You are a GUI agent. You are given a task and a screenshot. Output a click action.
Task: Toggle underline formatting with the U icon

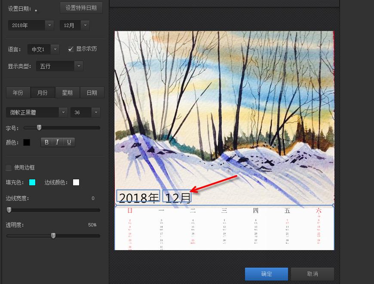coord(69,142)
